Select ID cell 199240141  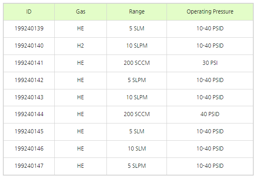pos(29,63)
